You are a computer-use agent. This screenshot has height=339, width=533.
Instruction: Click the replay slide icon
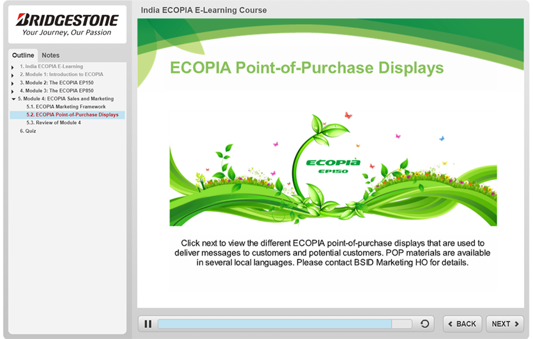pyautogui.click(x=424, y=324)
